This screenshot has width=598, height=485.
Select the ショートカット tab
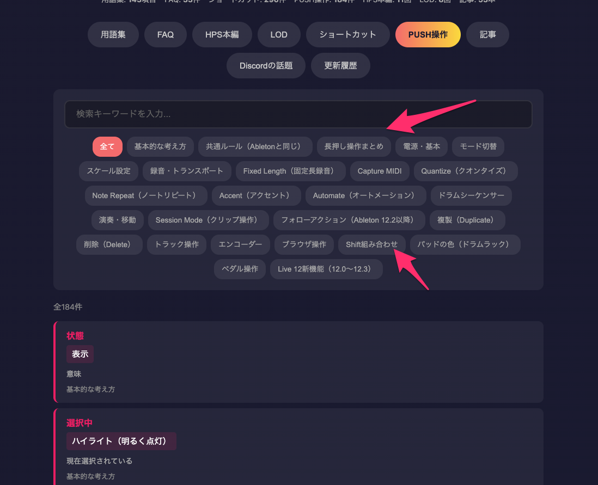[x=348, y=35]
